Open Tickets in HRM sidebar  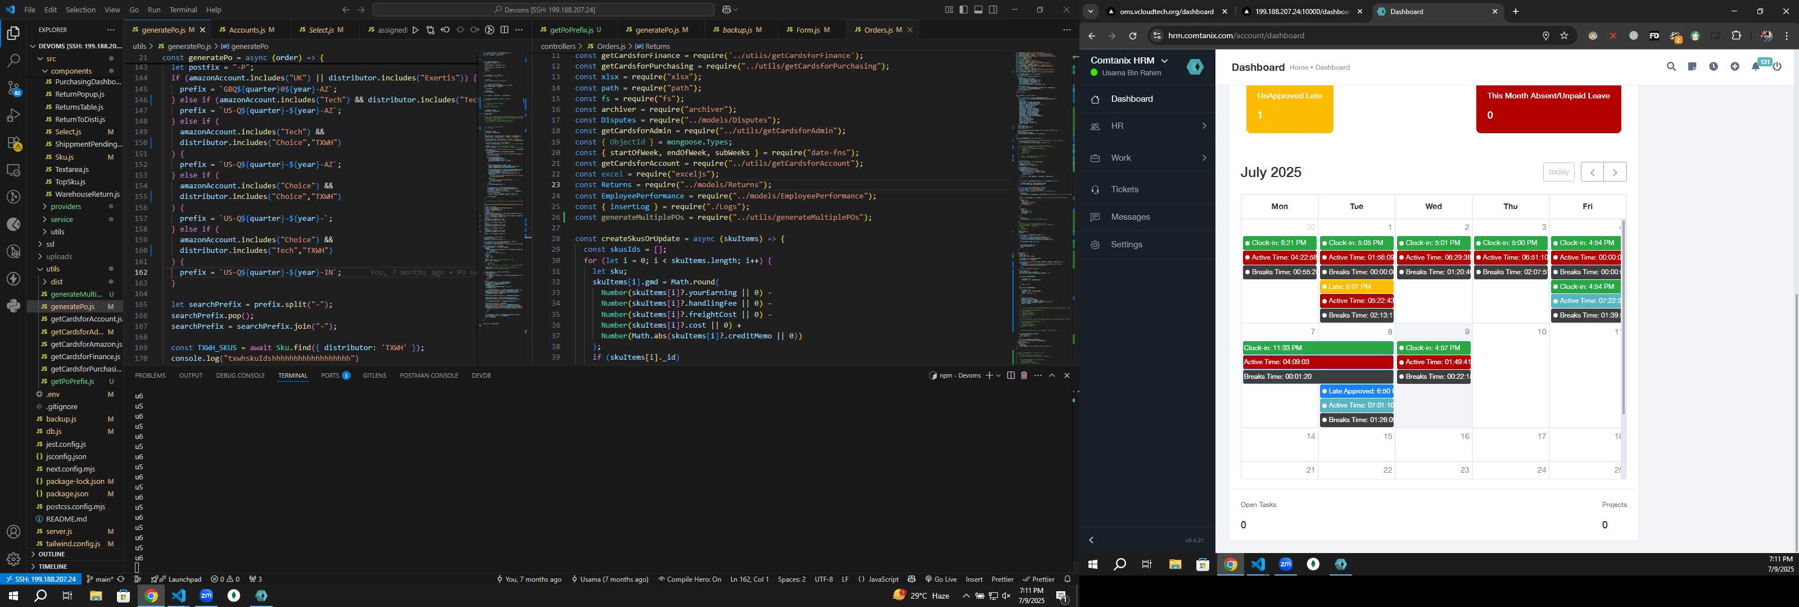[1147, 189]
